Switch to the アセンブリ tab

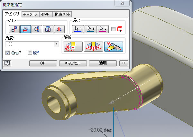pyautogui.click(x=12, y=14)
